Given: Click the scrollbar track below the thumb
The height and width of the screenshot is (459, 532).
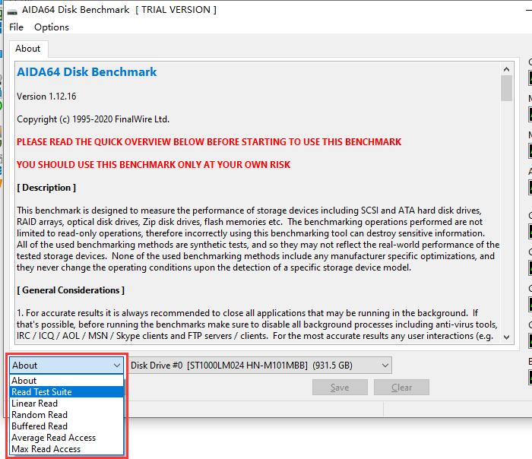Looking at the screenshot, I should pos(507,228).
